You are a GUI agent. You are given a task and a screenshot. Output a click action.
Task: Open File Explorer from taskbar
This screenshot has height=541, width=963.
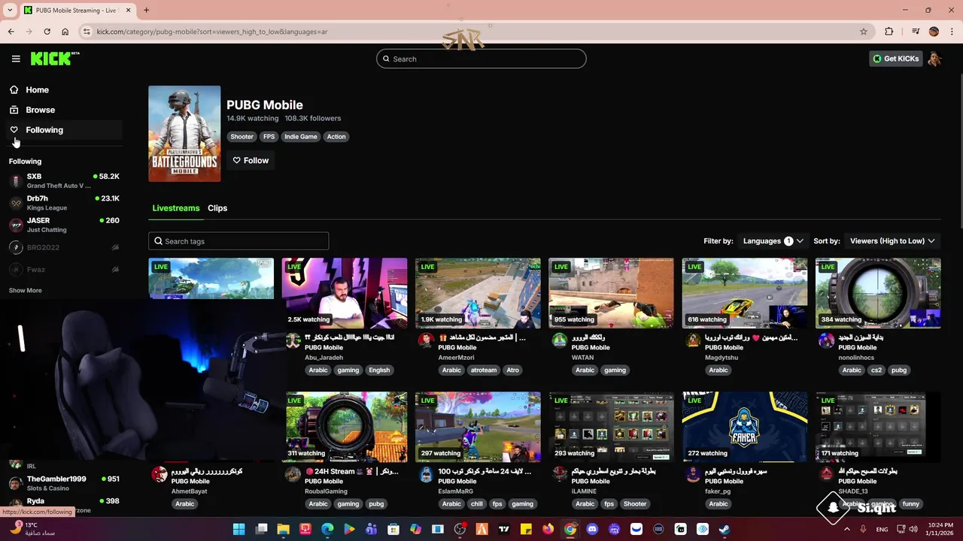(283, 530)
